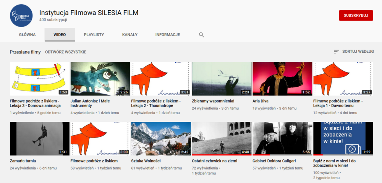Click the 5:55 duration badge on Caligari

pos(306,152)
